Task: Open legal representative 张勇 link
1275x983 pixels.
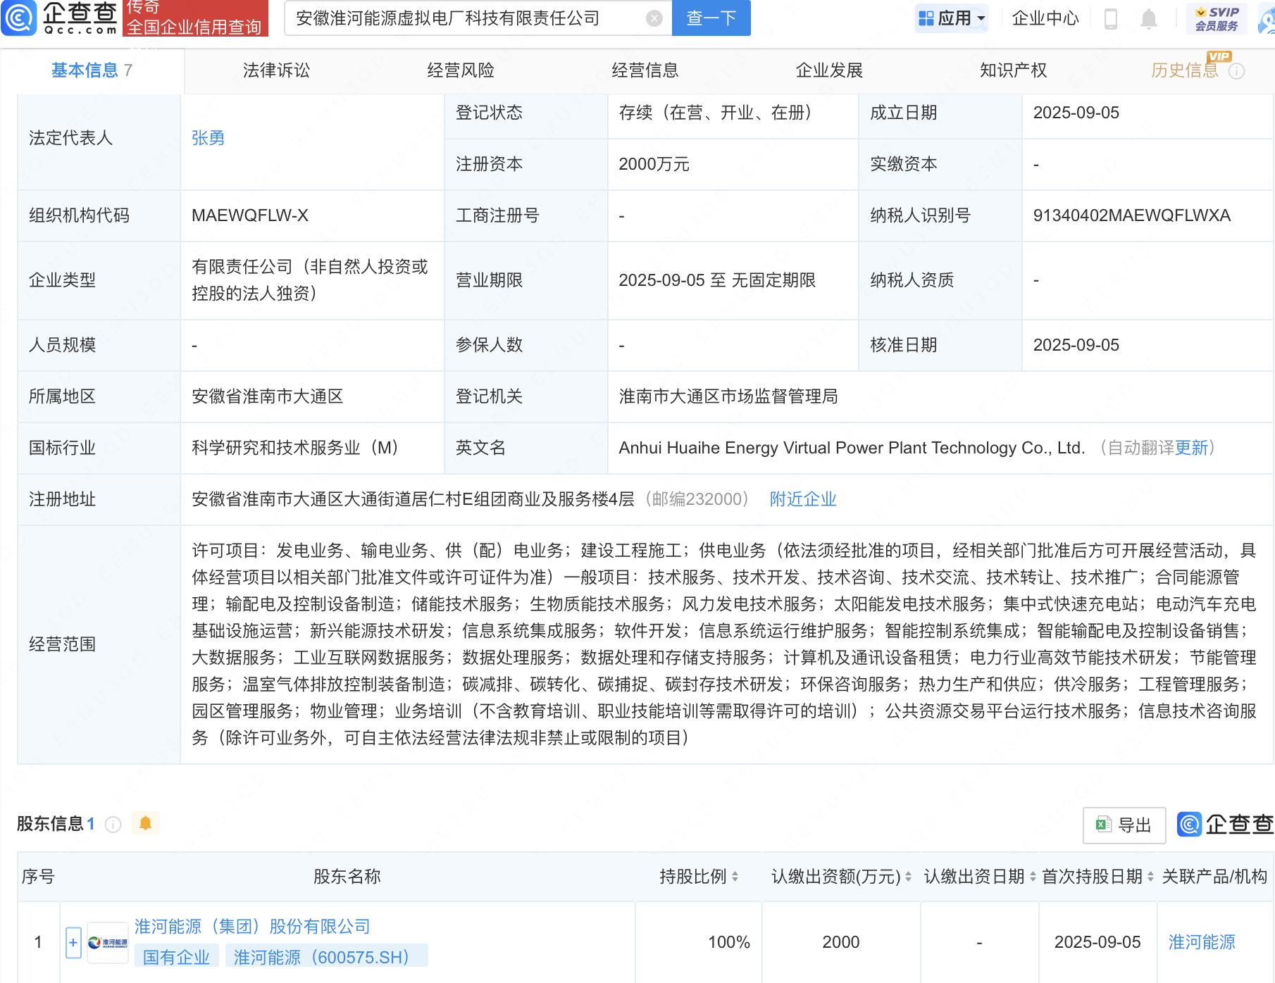Action: pyautogui.click(x=208, y=138)
